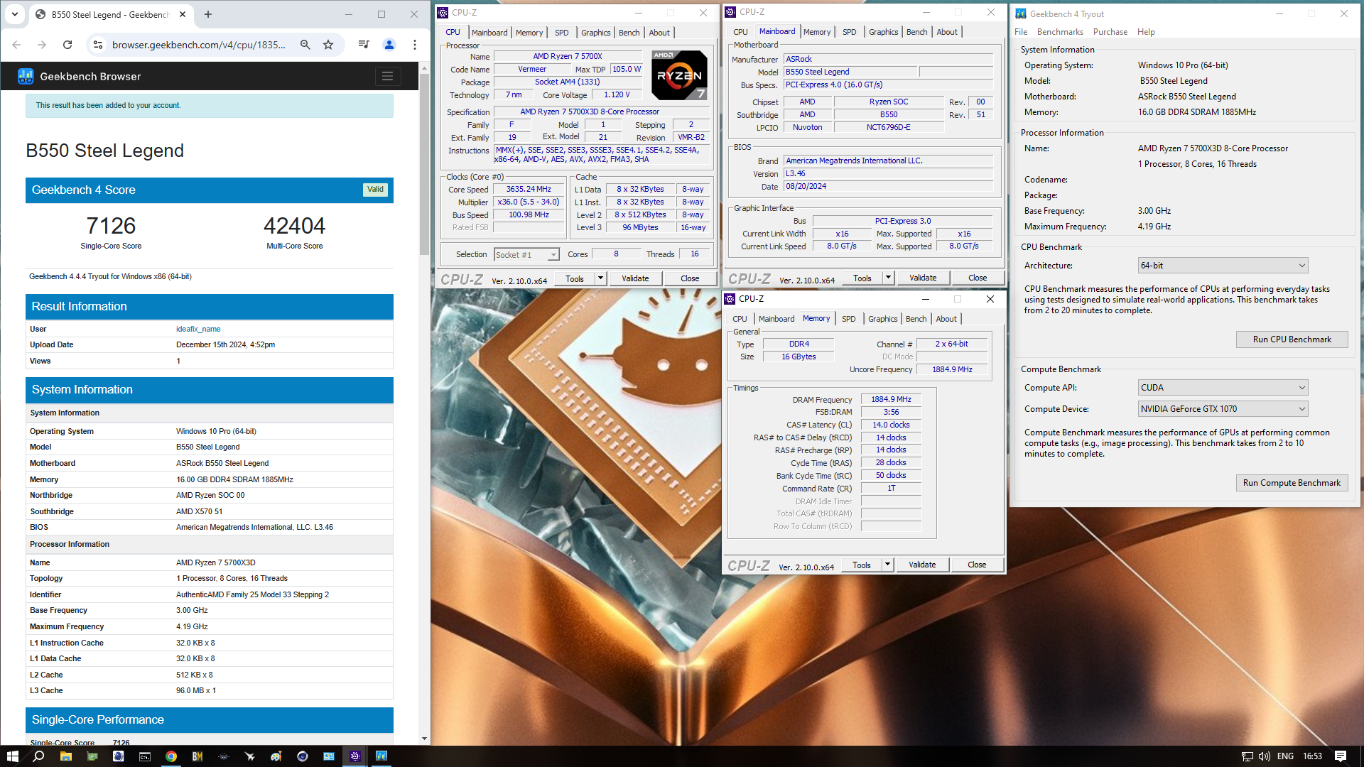
Task: Close the B550 Steel Legend browser tab
Action: [183, 14]
